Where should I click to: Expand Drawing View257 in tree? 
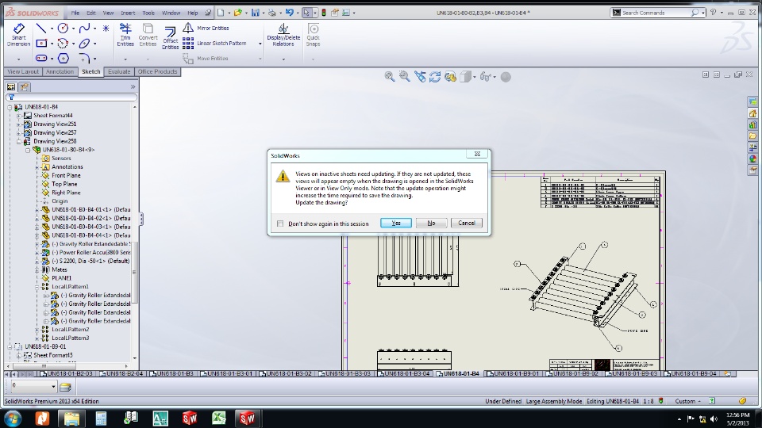[x=19, y=133]
